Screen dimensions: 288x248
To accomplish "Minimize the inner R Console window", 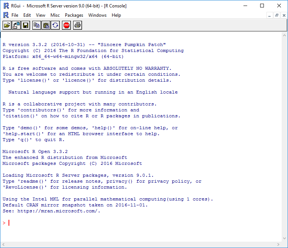I will click(269, 16).
